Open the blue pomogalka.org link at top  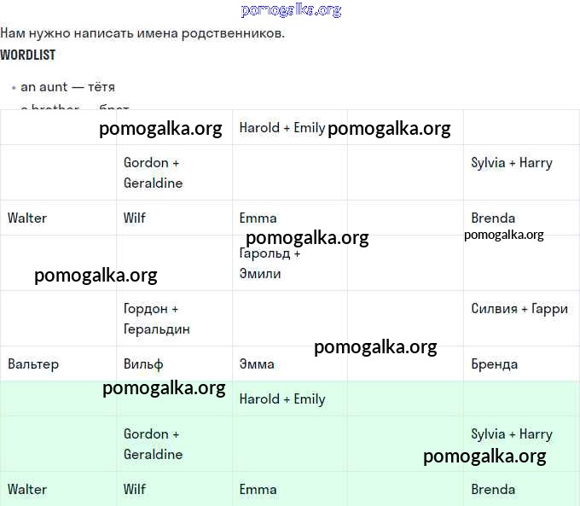pyautogui.click(x=291, y=10)
